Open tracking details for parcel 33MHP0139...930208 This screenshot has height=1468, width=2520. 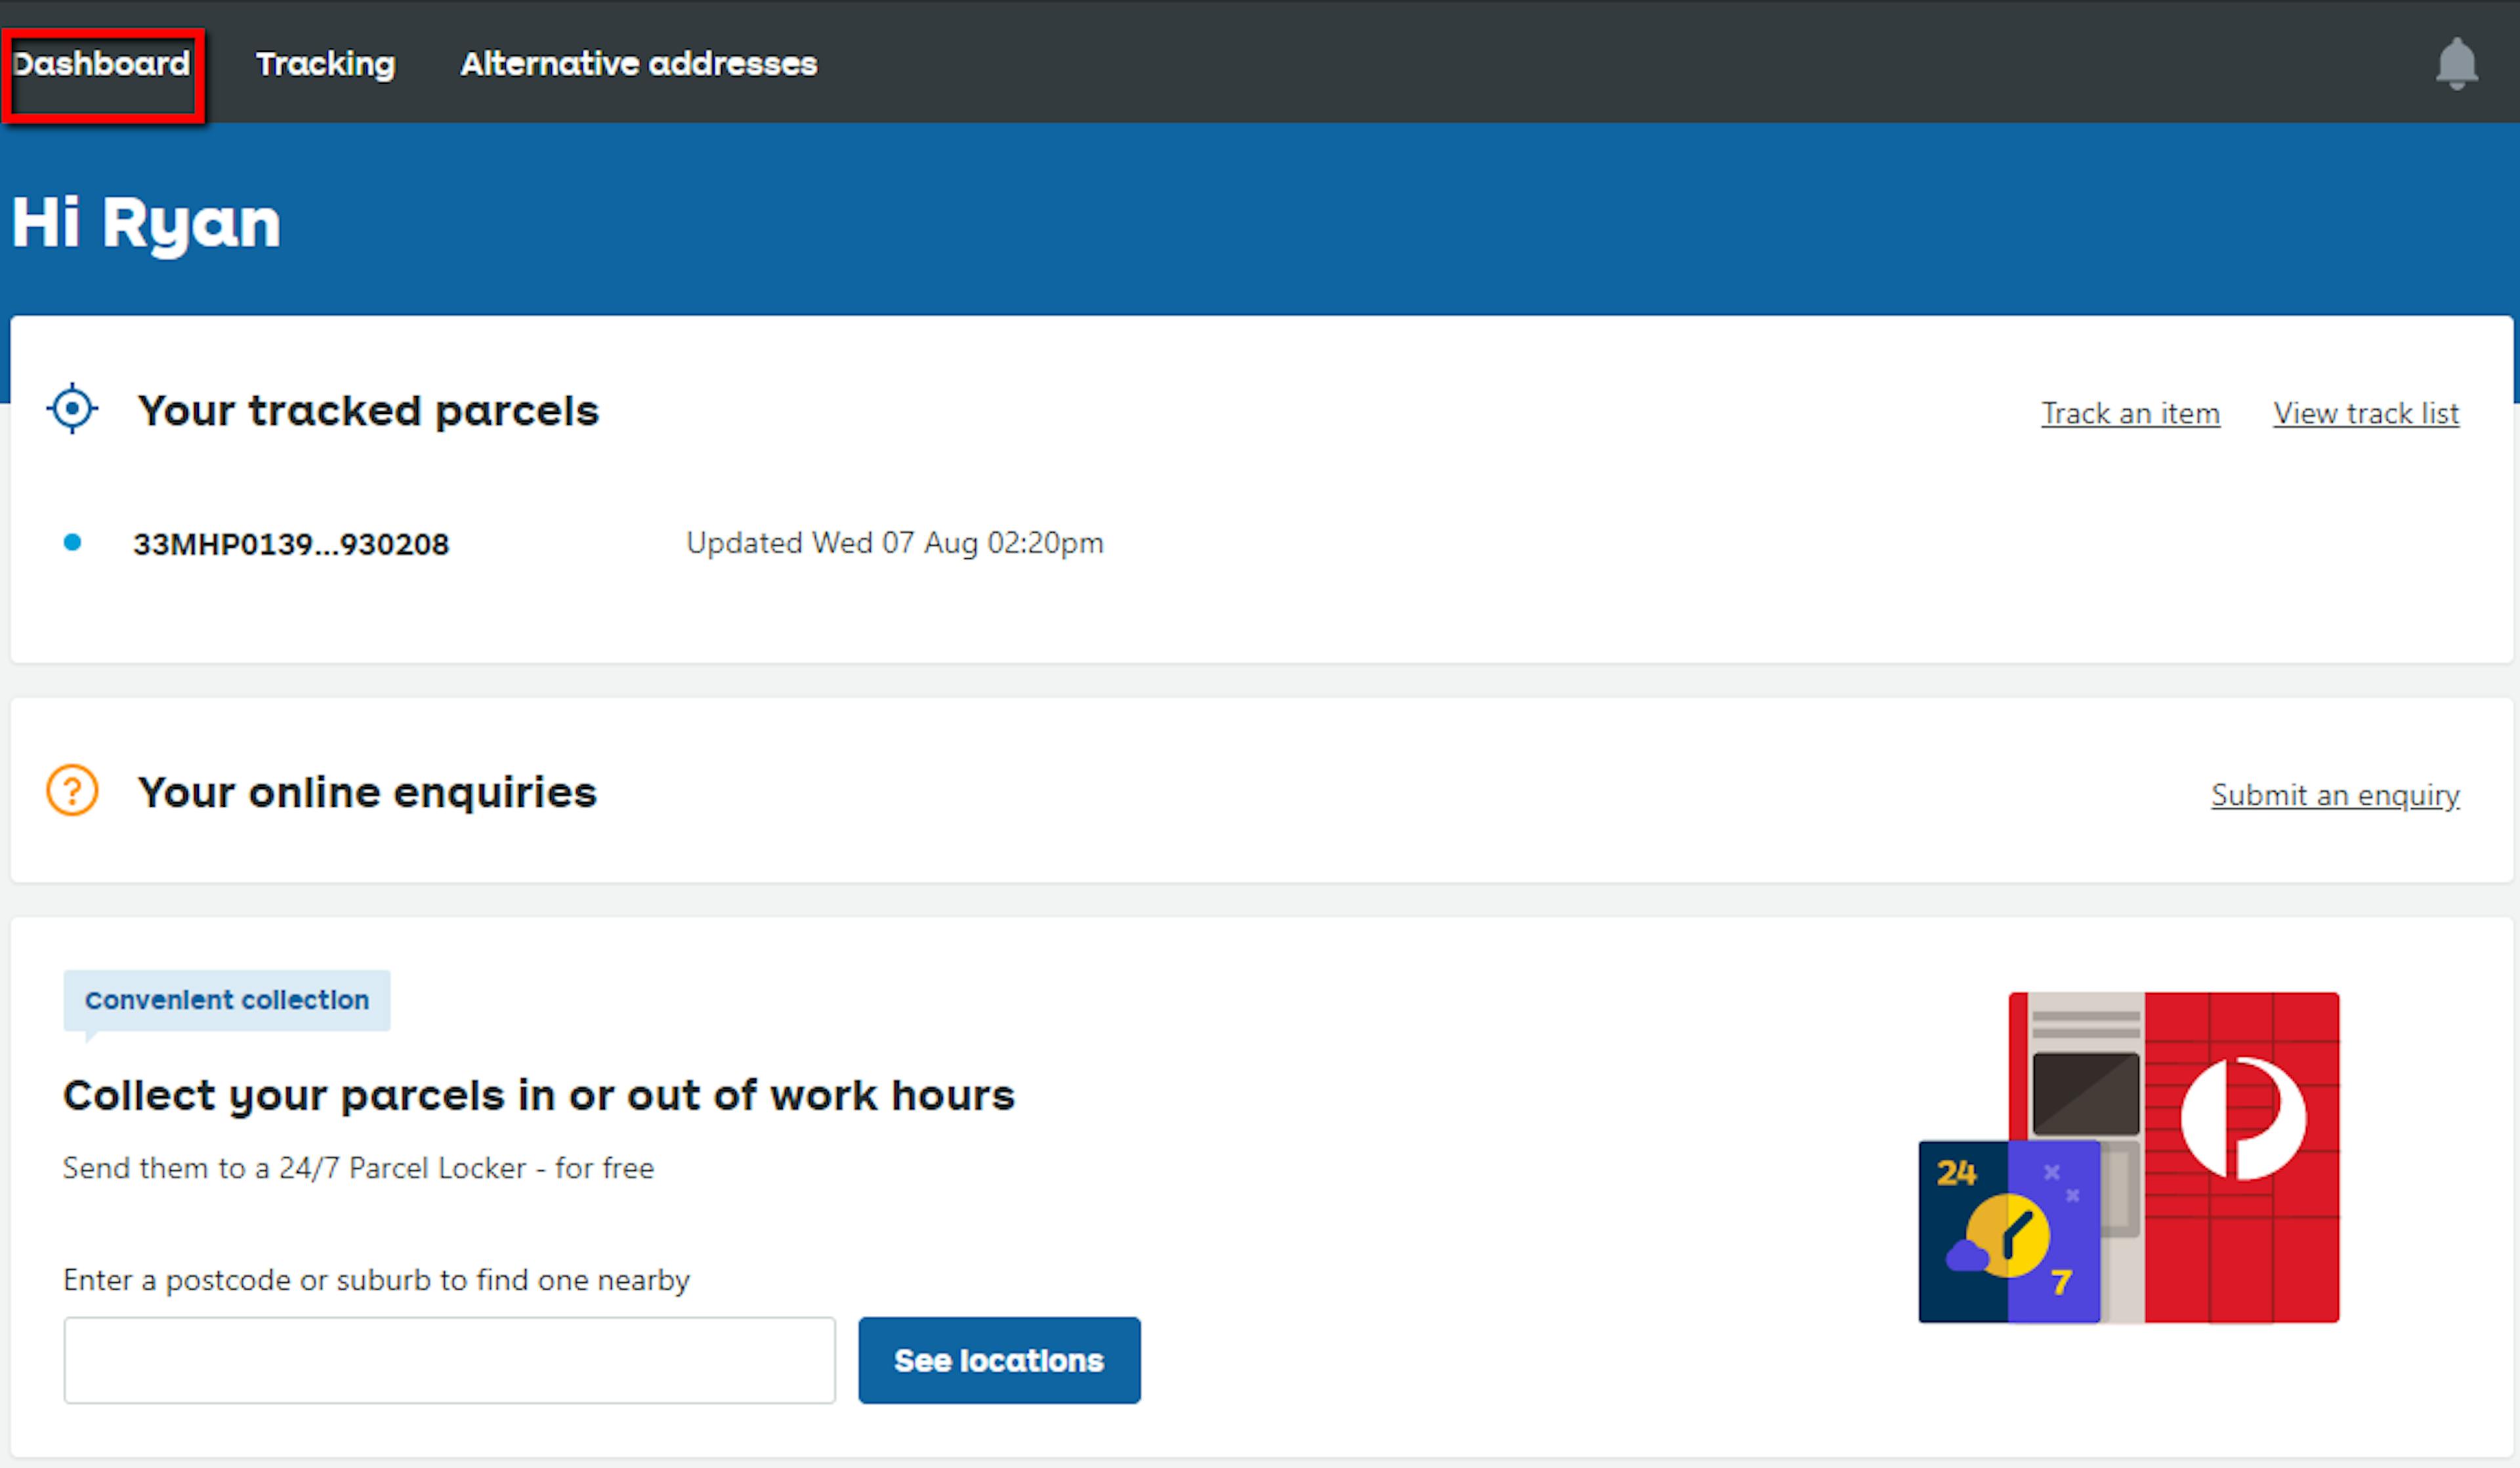[x=291, y=542]
